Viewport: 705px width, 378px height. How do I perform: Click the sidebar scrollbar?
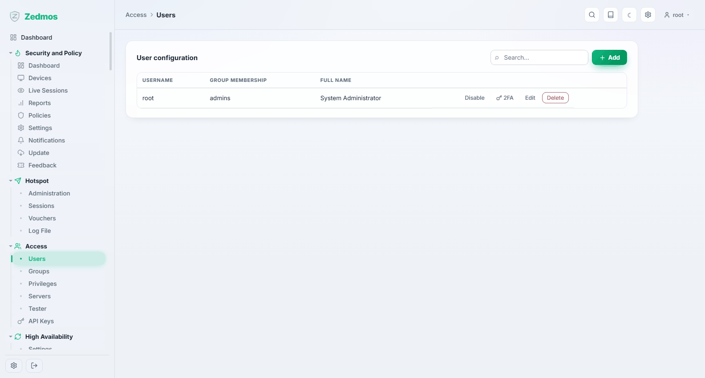(x=110, y=51)
